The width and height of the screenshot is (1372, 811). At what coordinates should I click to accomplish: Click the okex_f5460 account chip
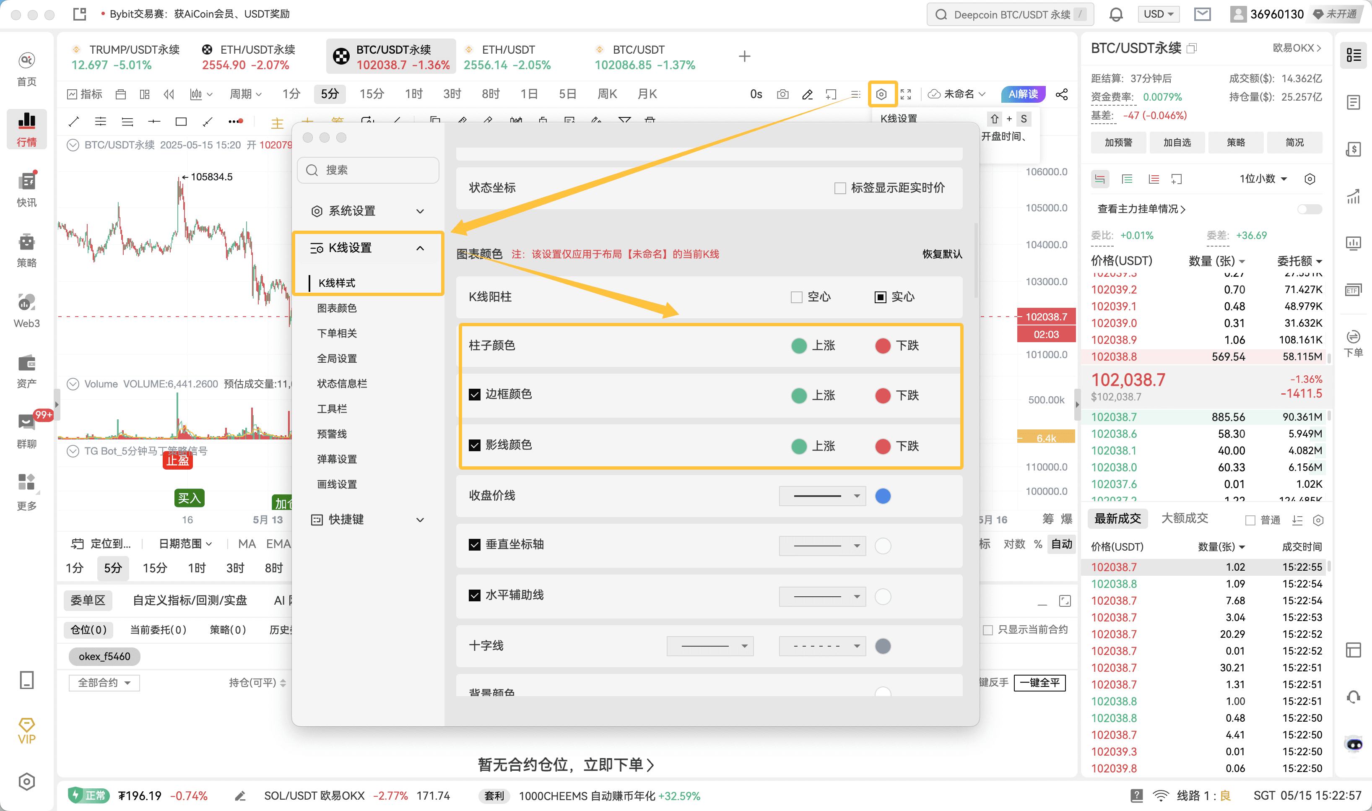point(104,656)
